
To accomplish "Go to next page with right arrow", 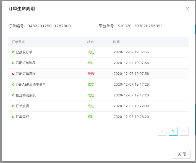I will coord(184,131).
